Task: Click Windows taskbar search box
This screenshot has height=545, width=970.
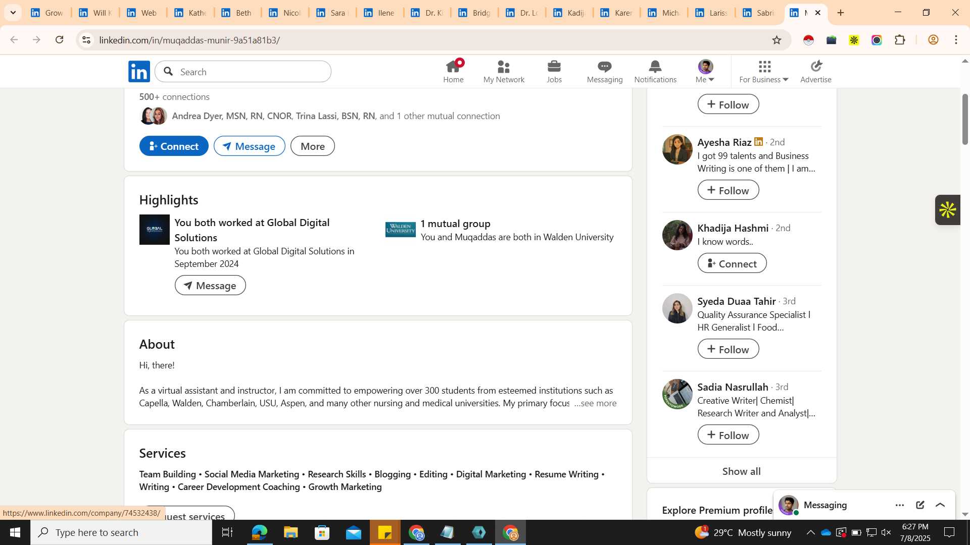Action: pos(121,532)
